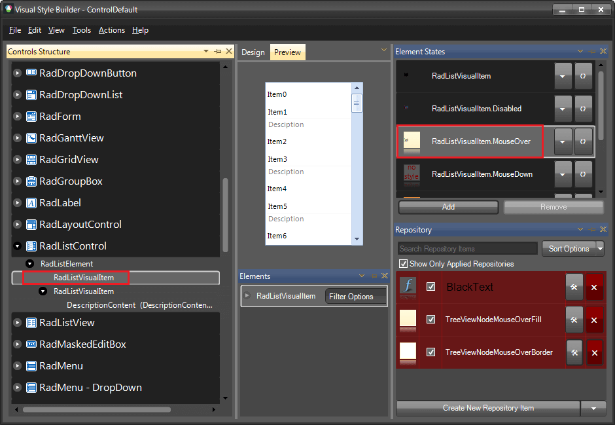This screenshot has height=425, width=615.
Task: Uncheck the TreeViewNodeMouseOverBorder checkbox
Action: [430, 352]
